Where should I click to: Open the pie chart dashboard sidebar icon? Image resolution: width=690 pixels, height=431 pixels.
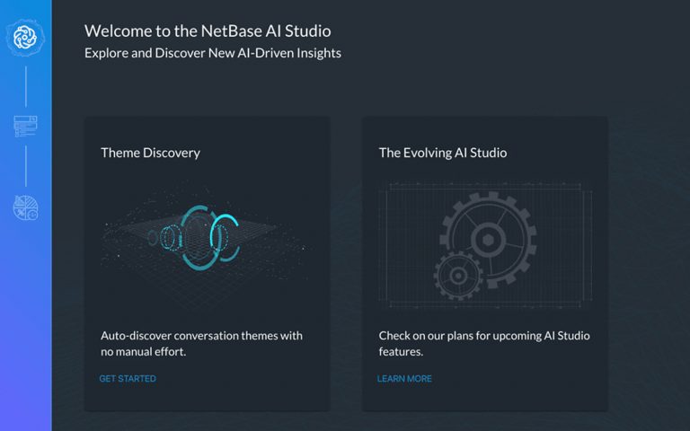coord(25,208)
